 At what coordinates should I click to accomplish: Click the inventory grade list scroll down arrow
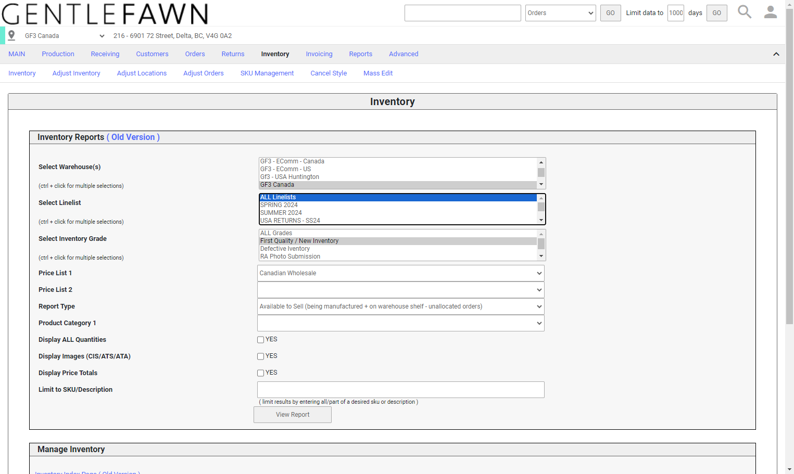(x=541, y=257)
